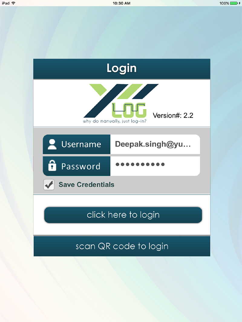Tap the iPad label in status bar
Screen dimensions: 242x322
pos(5,3)
